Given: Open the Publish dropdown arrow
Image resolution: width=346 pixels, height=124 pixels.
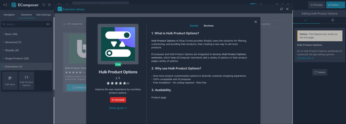Looking at the screenshot, I should [x=343, y=5].
